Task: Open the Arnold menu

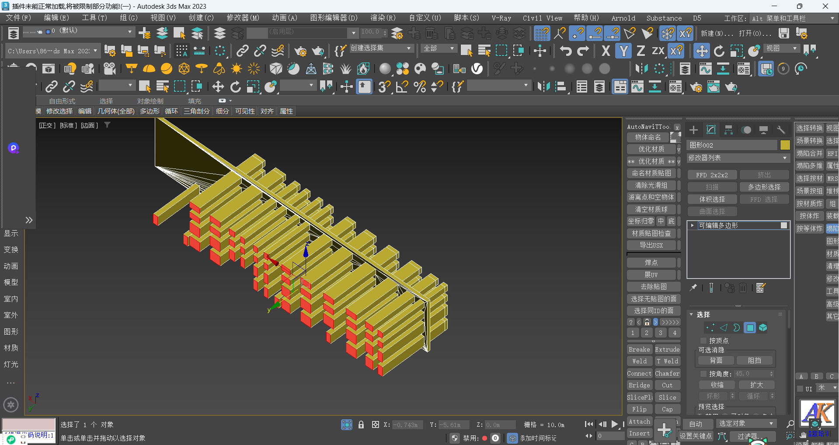Action: pyautogui.click(x=623, y=18)
